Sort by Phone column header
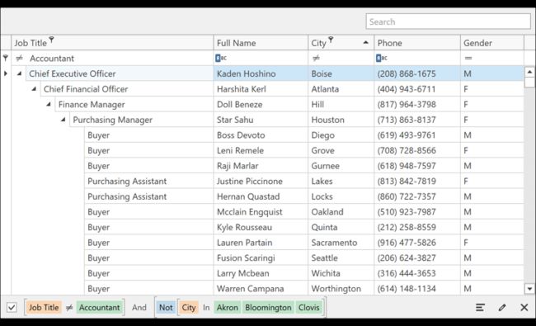Image resolution: width=536 pixels, height=326 pixels. 417,43
